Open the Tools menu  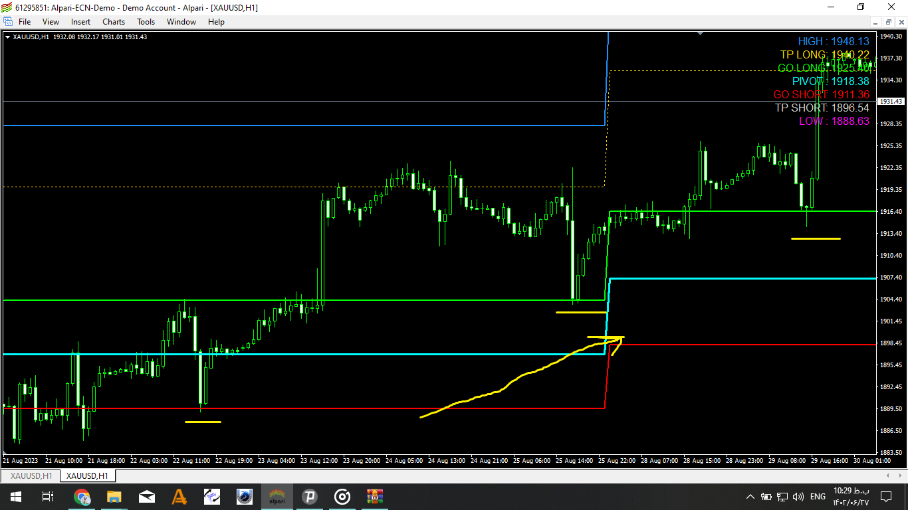(146, 22)
